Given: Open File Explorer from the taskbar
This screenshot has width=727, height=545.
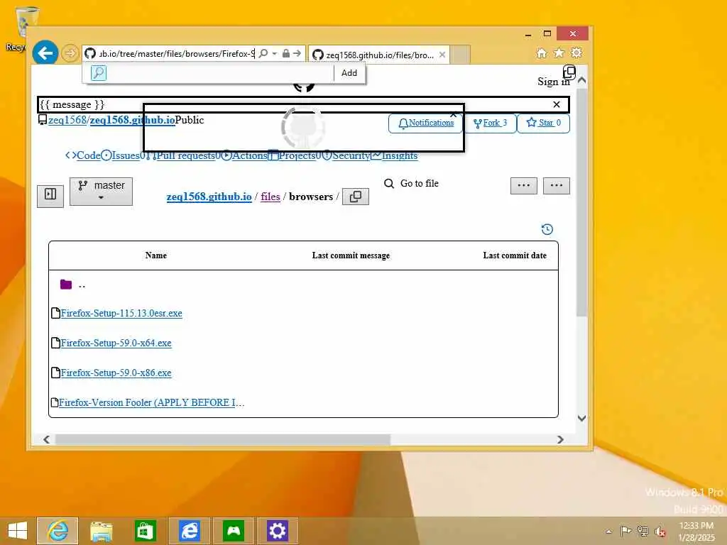Looking at the screenshot, I should point(101,531).
